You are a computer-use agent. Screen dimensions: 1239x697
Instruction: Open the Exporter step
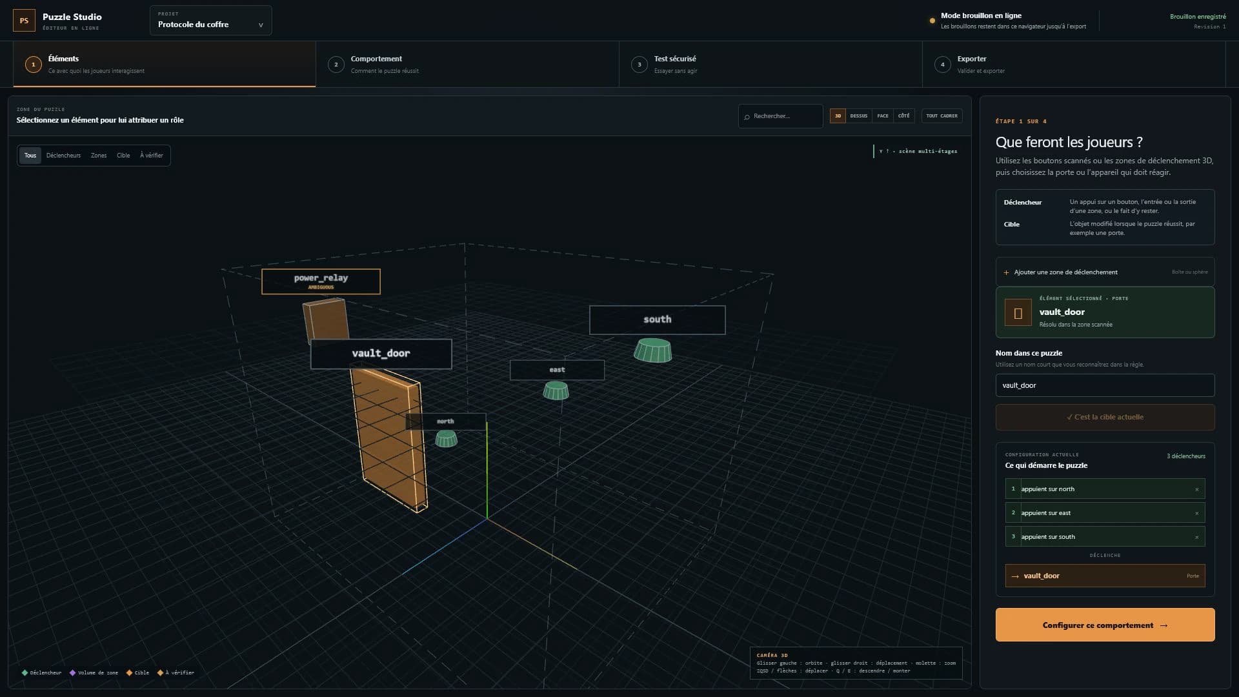(x=1074, y=65)
